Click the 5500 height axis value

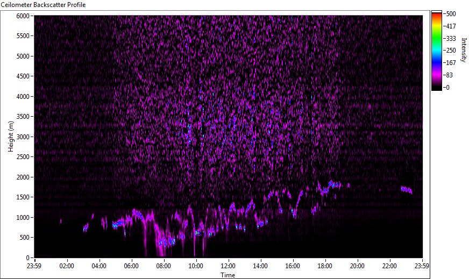(23, 36)
